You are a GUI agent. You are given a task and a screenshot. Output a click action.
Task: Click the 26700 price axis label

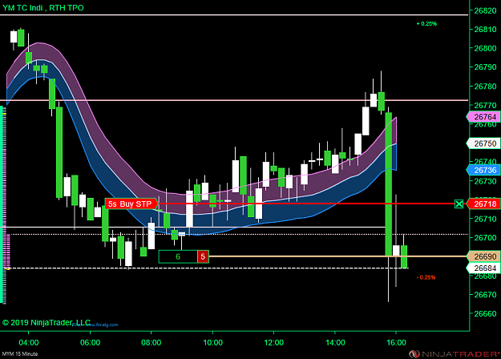click(485, 238)
